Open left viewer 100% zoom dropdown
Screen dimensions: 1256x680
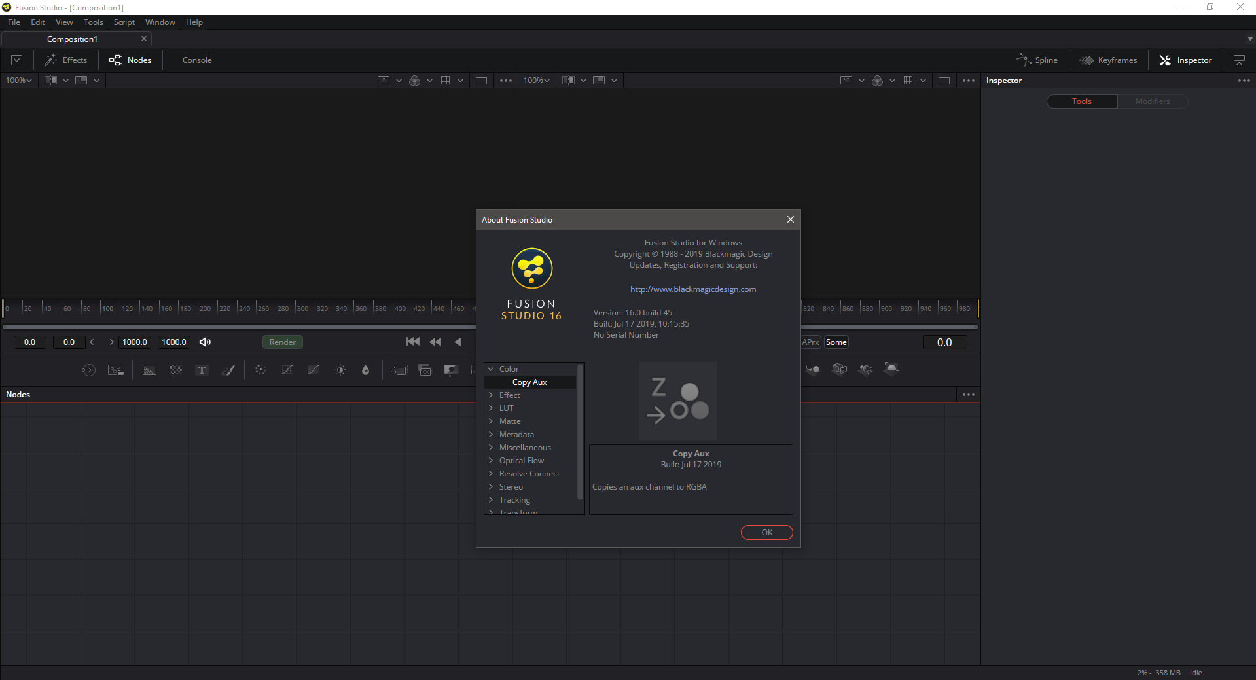pyautogui.click(x=19, y=81)
